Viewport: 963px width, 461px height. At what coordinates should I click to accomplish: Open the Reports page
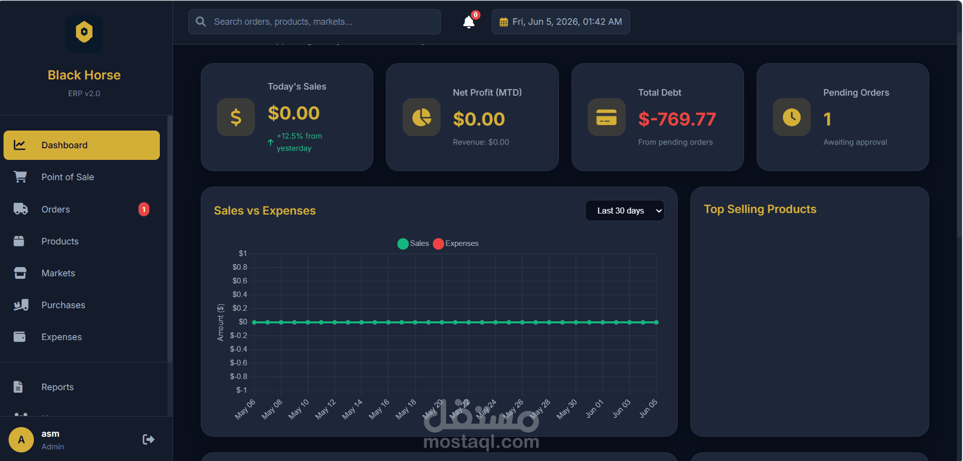click(x=81, y=387)
